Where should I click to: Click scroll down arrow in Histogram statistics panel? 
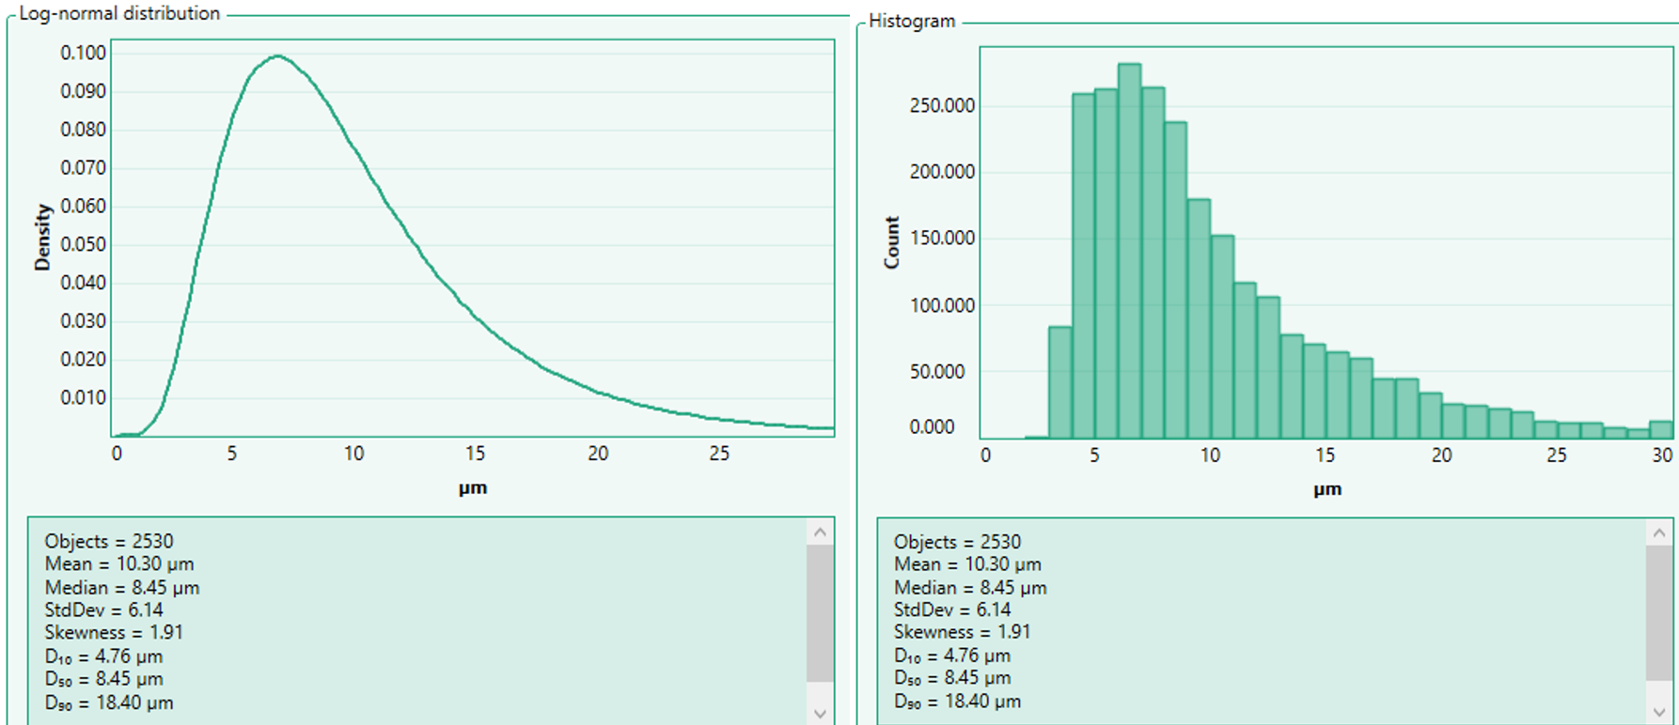point(1659,712)
